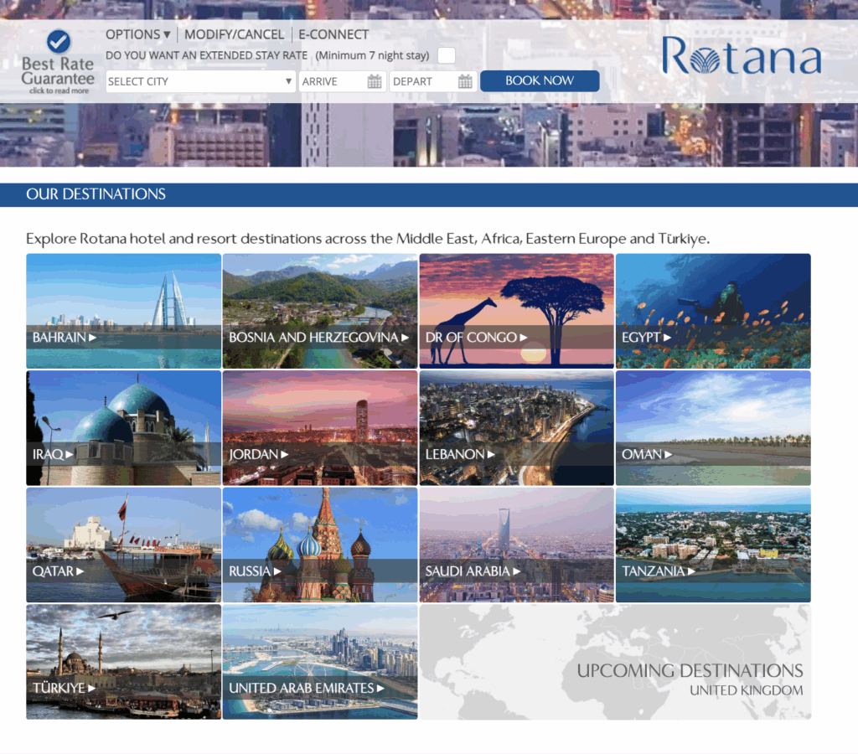Click the Upcoming Destinations world map tile
Image resolution: width=858 pixels, height=754 pixels.
coord(615,662)
